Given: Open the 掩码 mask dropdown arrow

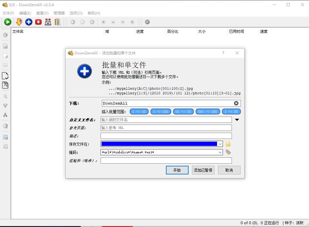Looking at the screenshot, I should (x=220, y=152).
